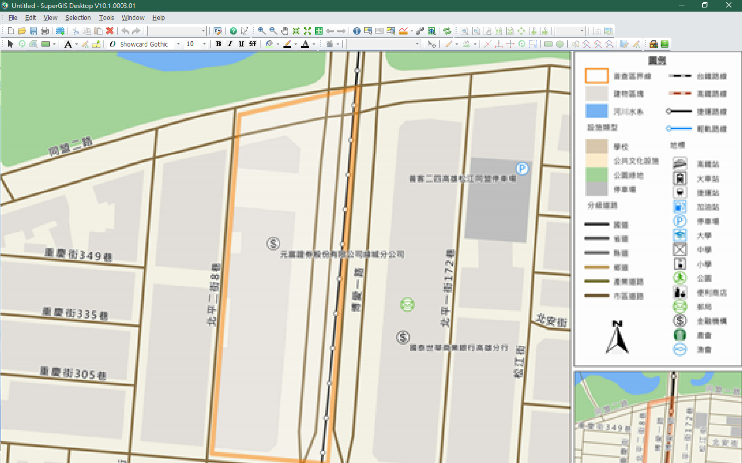Activate the Pan tool
Viewport: 742px width, 463px height.
(x=284, y=31)
